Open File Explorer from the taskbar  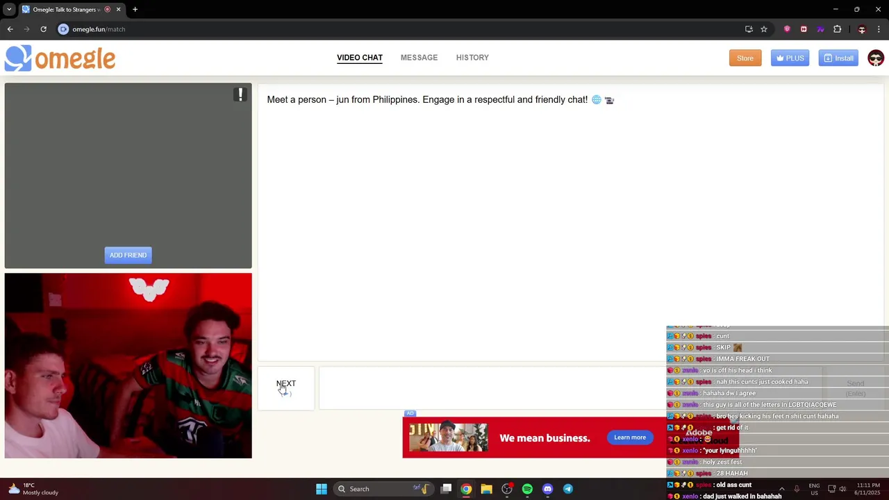click(486, 489)
